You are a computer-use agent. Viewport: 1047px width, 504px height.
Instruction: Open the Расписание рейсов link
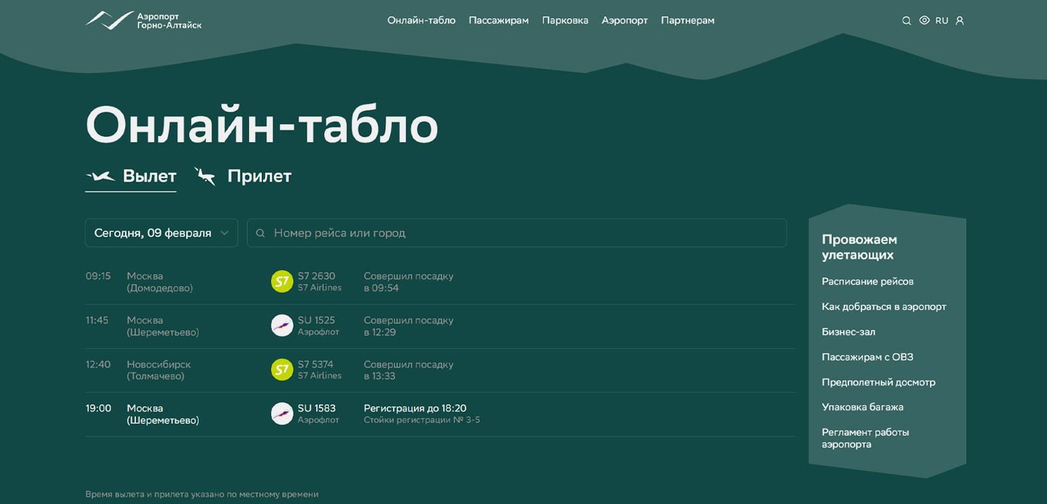click(867, 282)
